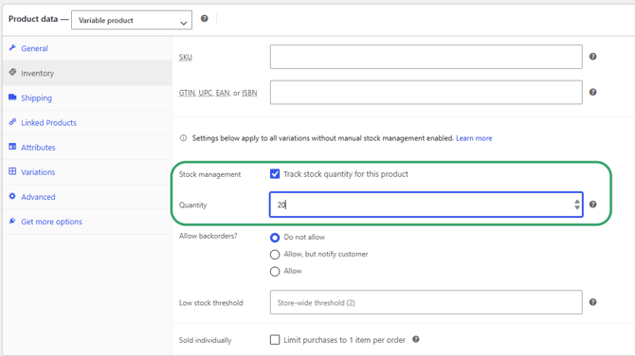Viewport: 635px width, 356px height.
Task: Show help tip for Sold individually
Action: click(416, 339)
